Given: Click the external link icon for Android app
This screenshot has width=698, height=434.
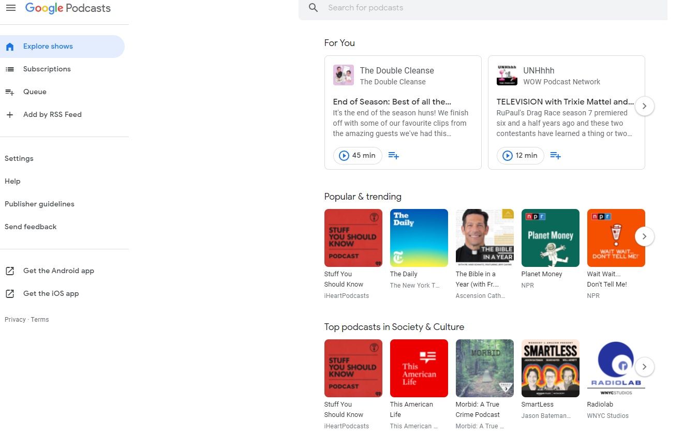Looking at the screenshot, I should click(10, 271).
